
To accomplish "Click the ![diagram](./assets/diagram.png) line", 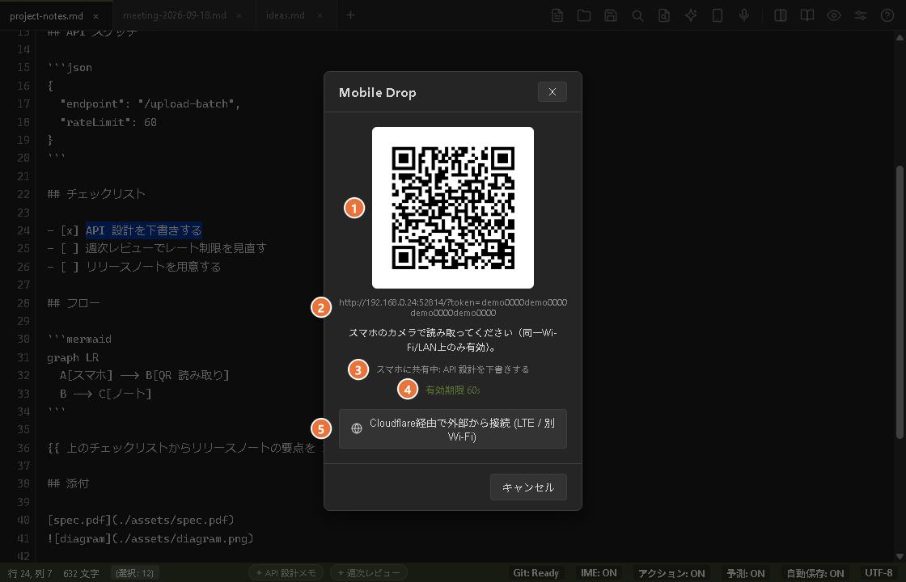I will [x=150, y=538].
